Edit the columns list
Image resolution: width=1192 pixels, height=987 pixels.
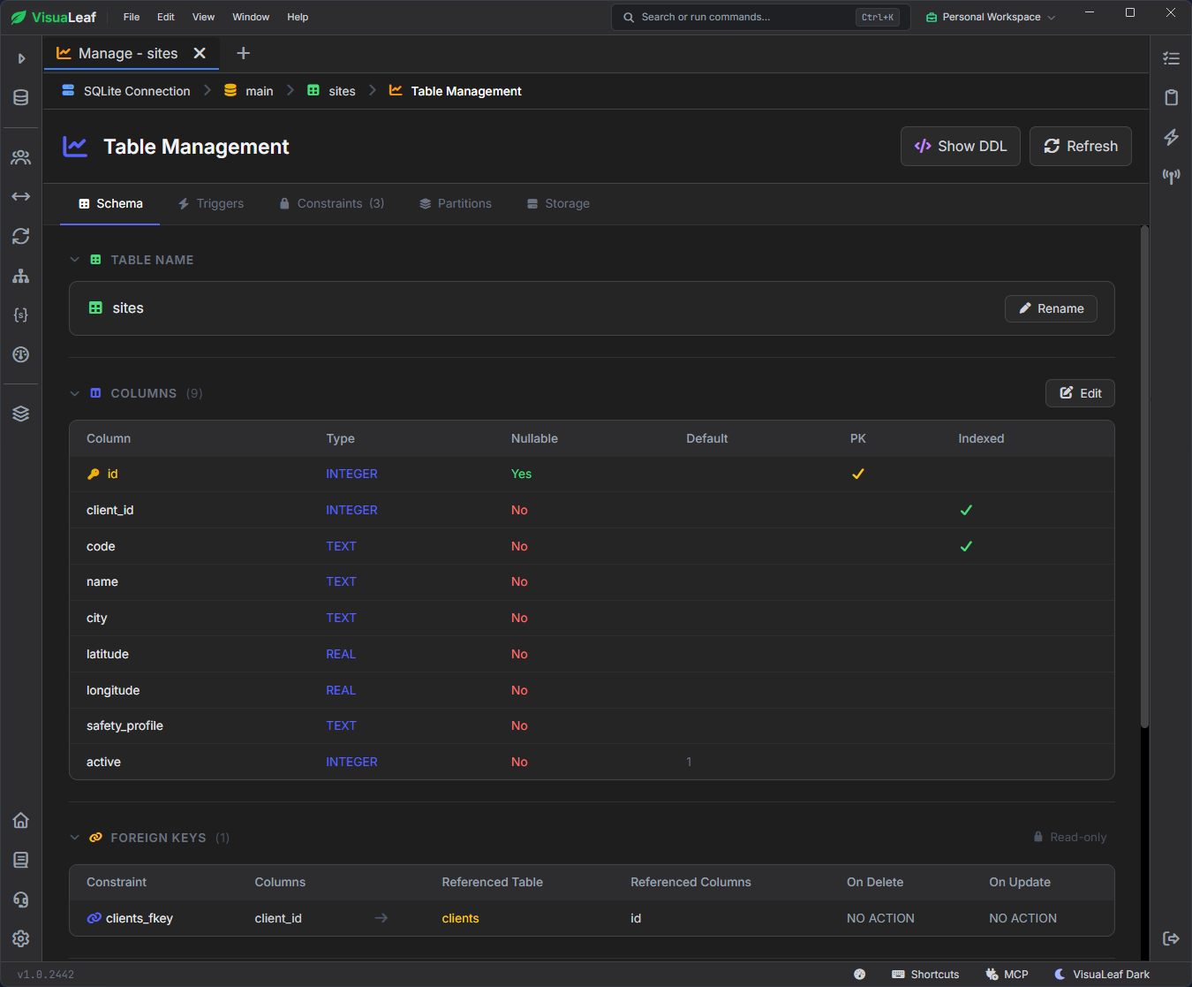point(1080,393)
